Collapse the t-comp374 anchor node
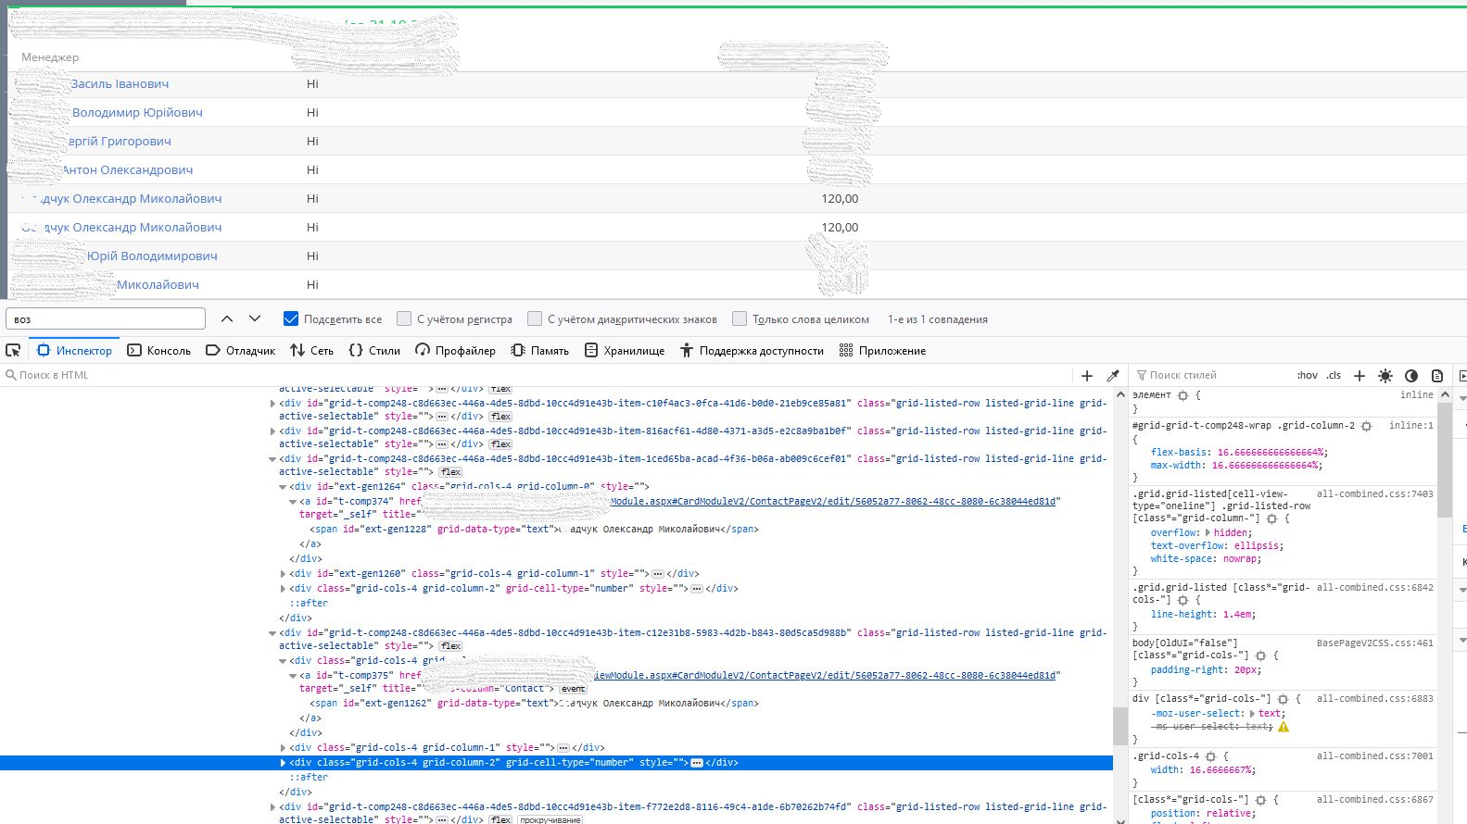 293,502
